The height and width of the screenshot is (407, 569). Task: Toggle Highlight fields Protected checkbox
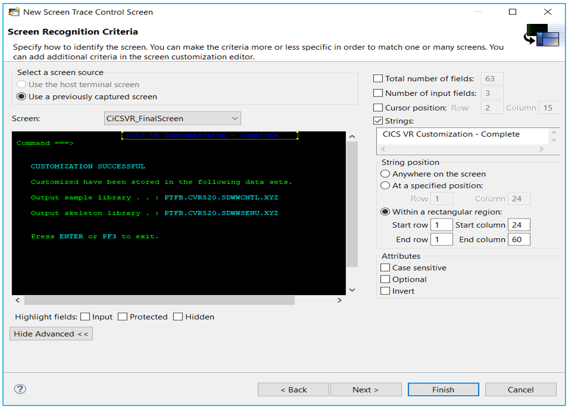(122, 317)
